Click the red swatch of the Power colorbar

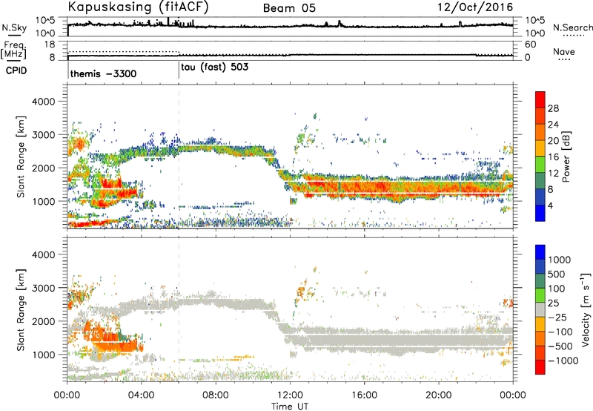pos(540,100)
